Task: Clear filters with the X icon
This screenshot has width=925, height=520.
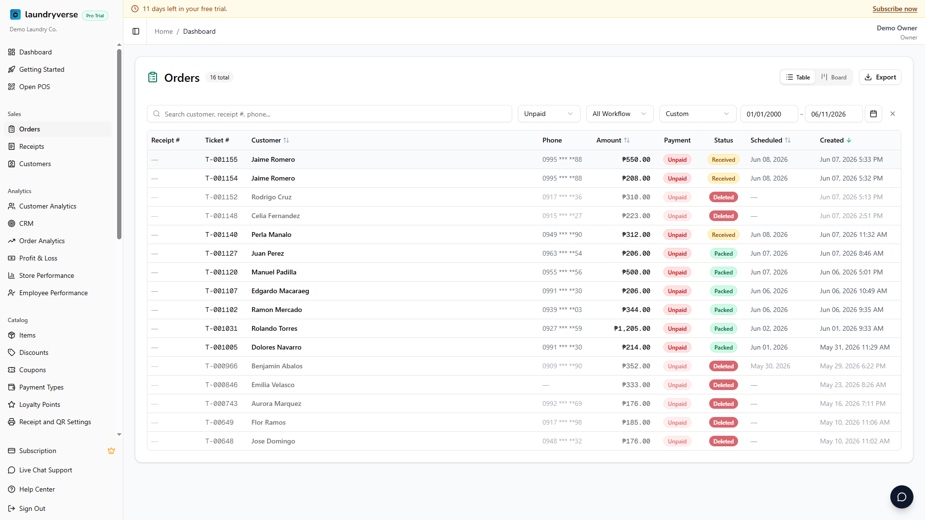Action: [893, 114]
